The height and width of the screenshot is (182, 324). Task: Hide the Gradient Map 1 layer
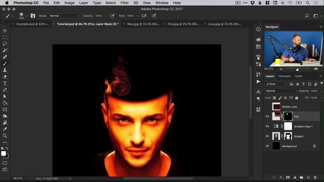(267, 126)
